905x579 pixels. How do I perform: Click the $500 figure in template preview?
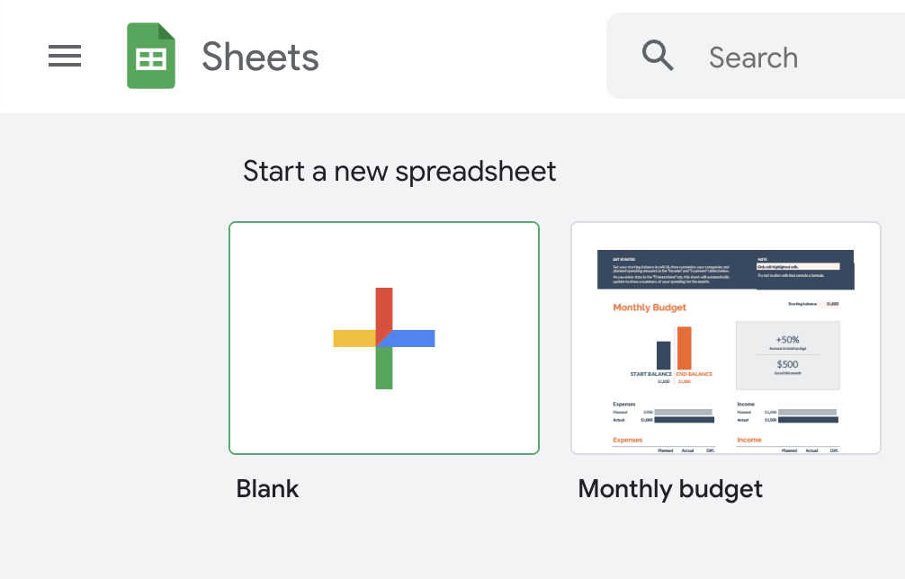(x=787, y=364)
